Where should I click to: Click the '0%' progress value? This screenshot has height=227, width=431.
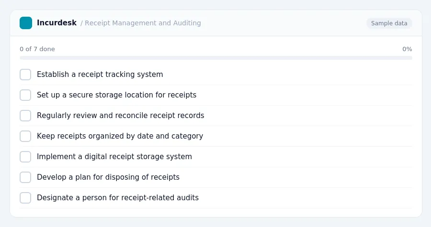(x=407, y=49)
